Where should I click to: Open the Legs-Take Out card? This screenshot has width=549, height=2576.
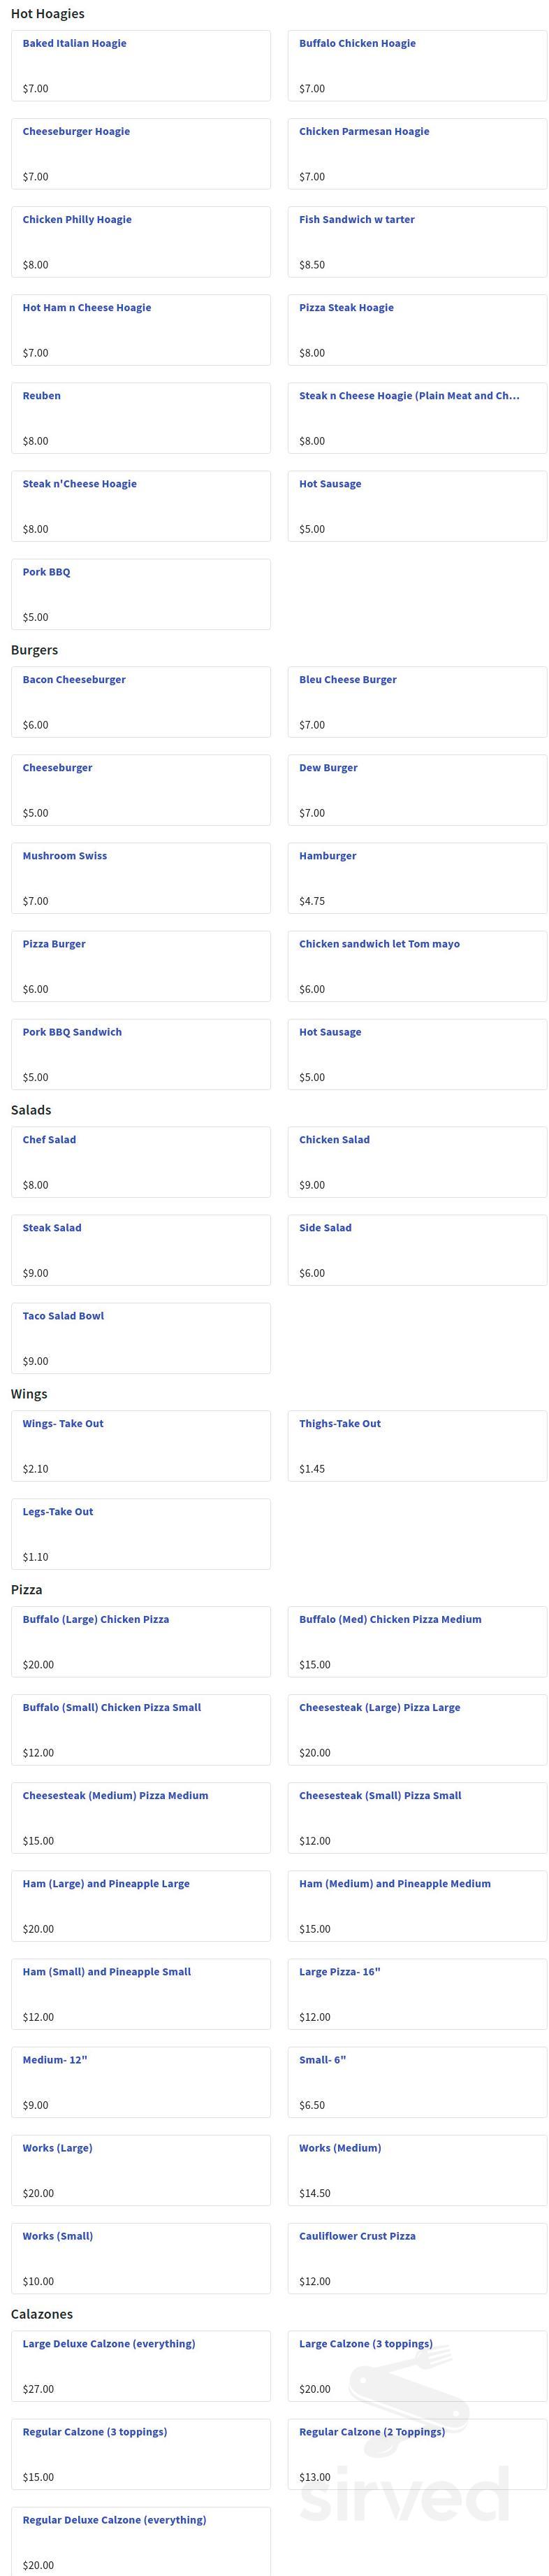(x=141, y=1533)
